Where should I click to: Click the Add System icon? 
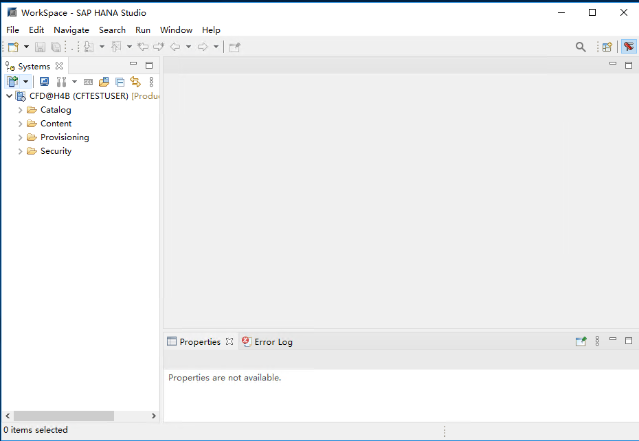(12, 81)
